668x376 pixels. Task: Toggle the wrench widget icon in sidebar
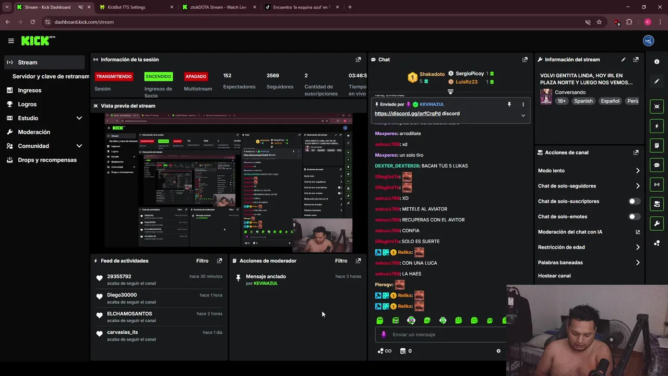point(657,224)
